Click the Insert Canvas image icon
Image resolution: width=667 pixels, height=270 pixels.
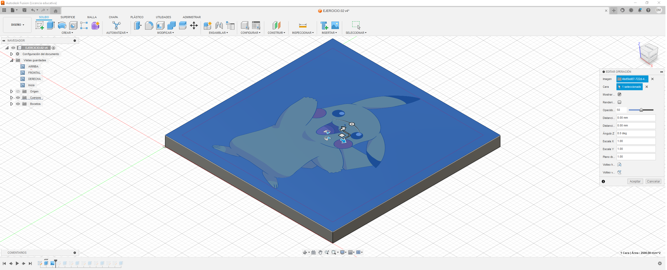click(335, 25)
